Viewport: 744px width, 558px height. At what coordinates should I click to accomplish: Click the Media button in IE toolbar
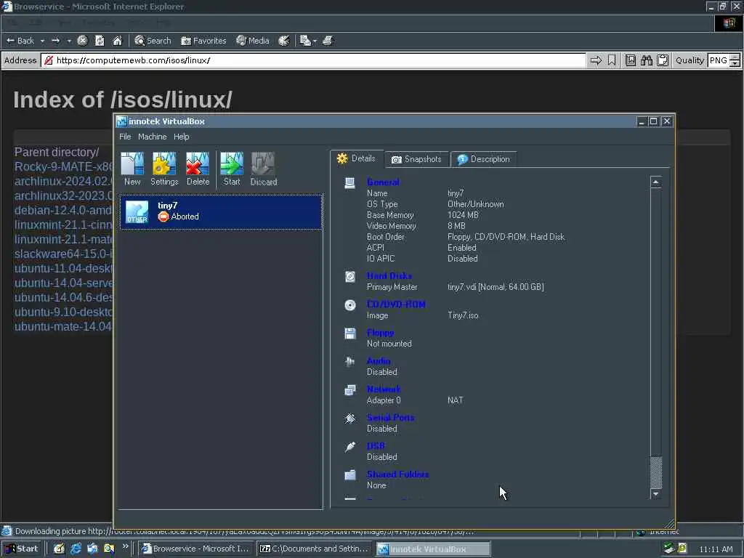tap(253, 41)
